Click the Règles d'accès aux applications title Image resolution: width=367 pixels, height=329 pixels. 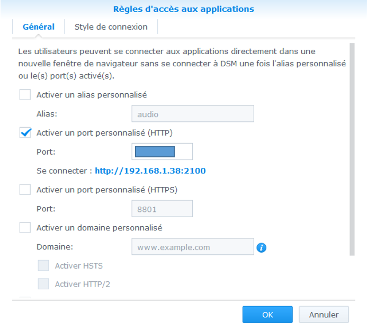[x=183, y=9]
